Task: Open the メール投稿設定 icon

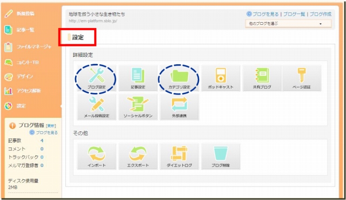Action: coord(96,107)
